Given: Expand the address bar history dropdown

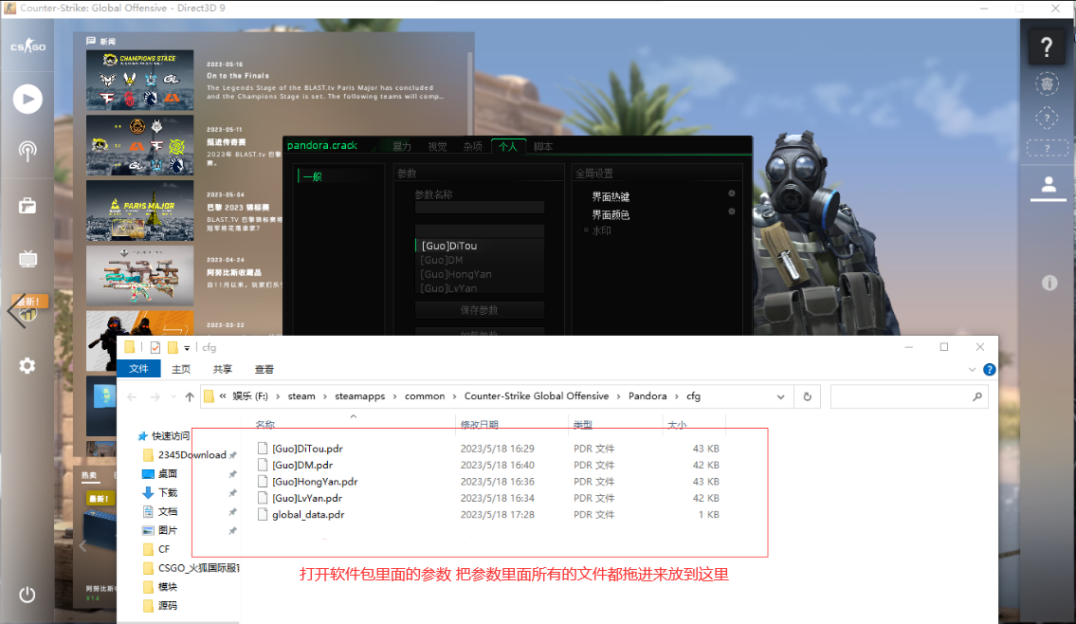Looking at the screenshot, I should click(781, 396).
